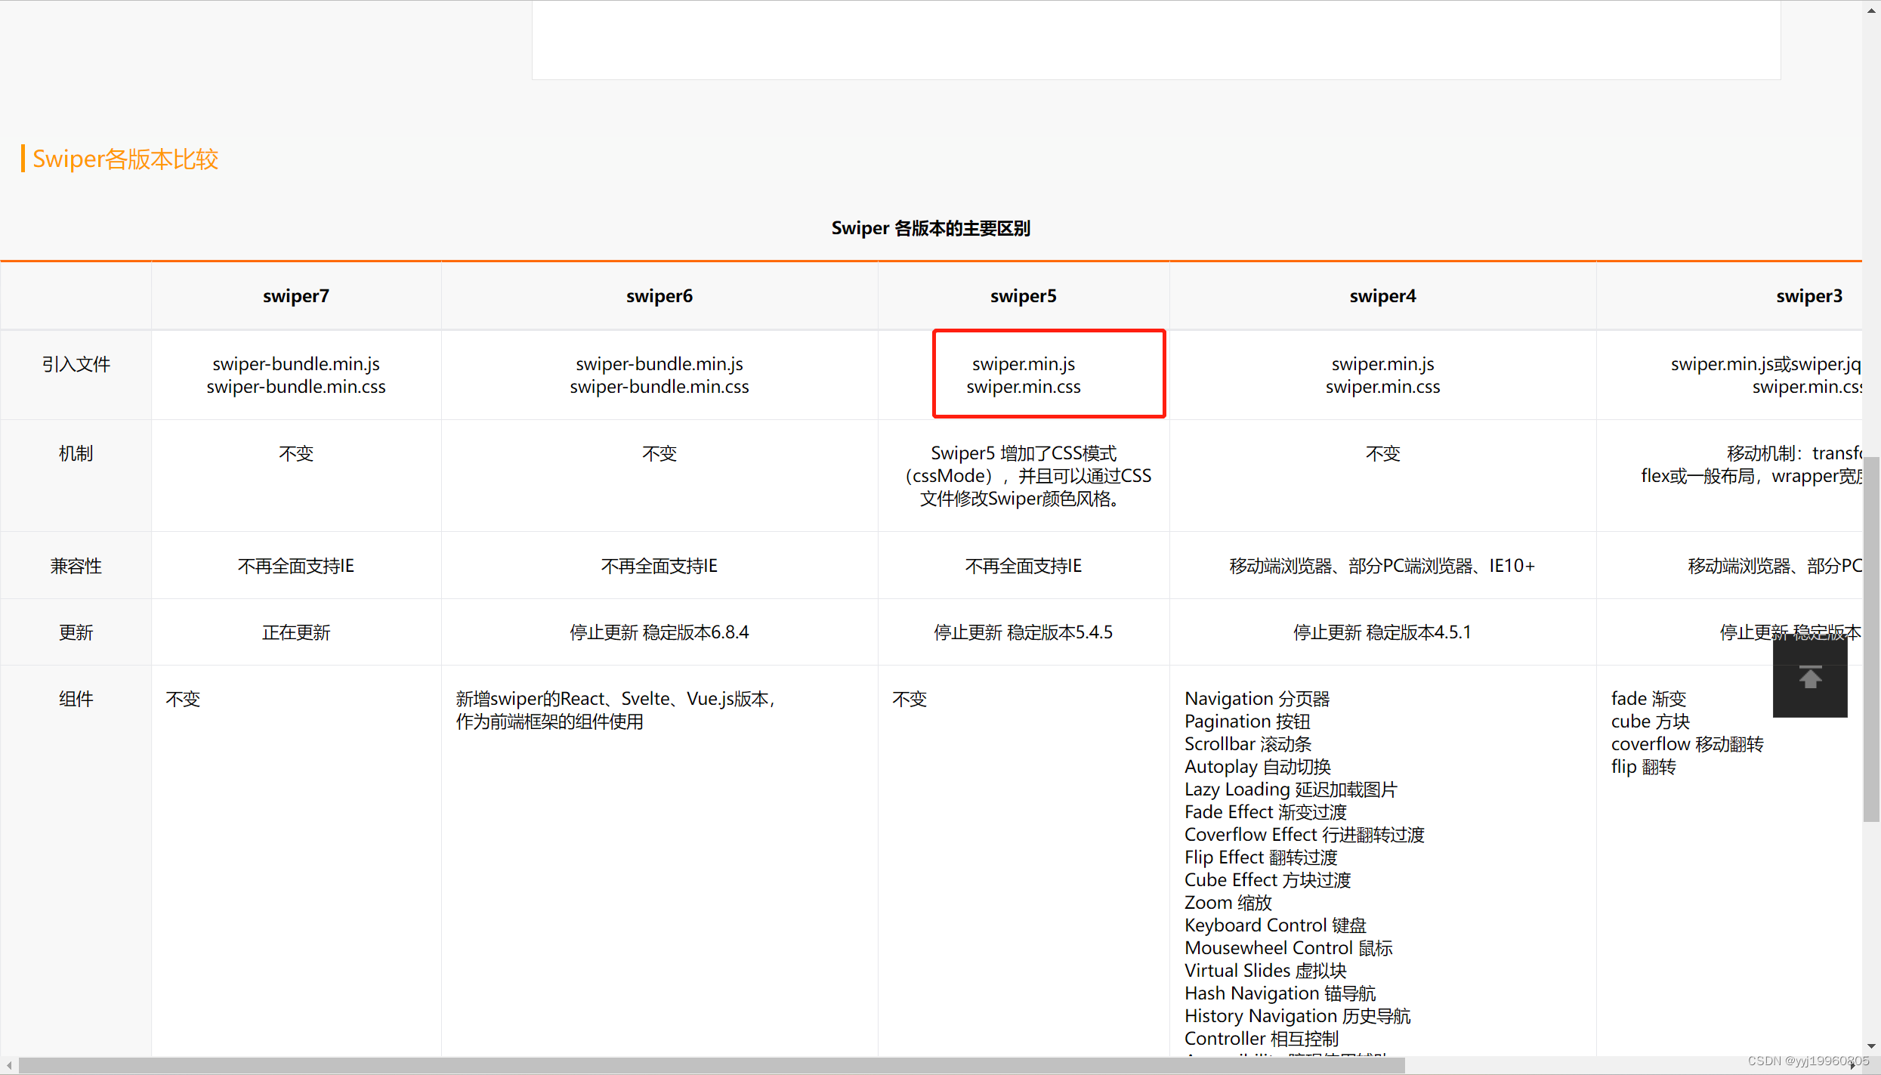Screen dimensions: 1881x1075
Task: Click the 机制 row label
Action: (x=76, y=453)
